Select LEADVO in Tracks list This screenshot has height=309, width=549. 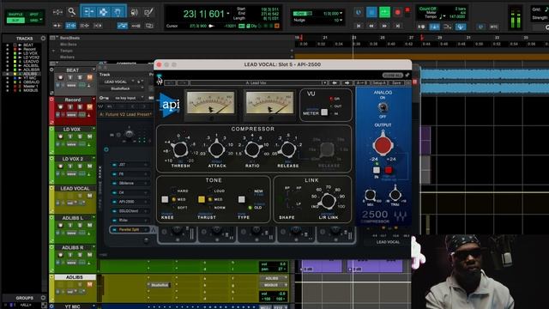[31, 61]
